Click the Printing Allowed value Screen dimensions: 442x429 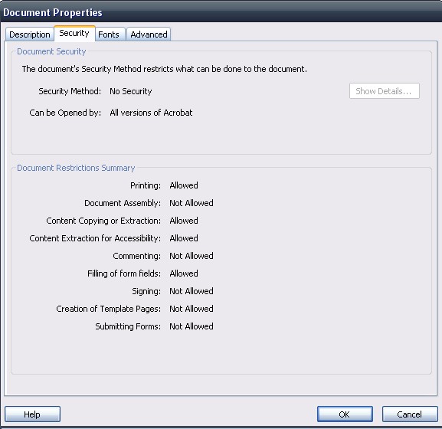pyautogui.click(x=184, y=185)
